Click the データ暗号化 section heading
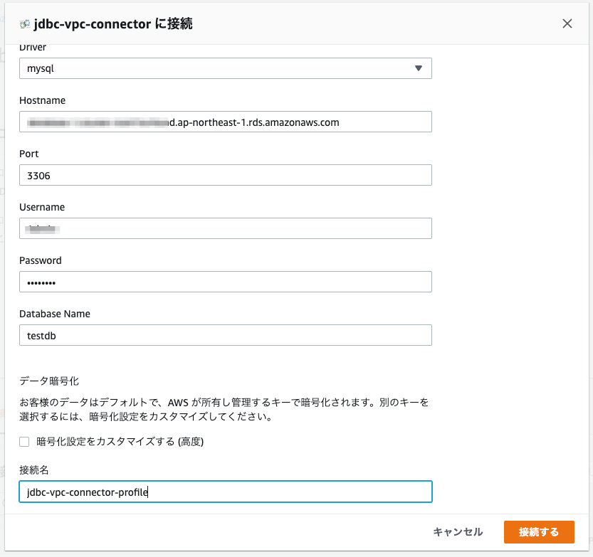Viewport: 593px width, 557px height. 48,381
